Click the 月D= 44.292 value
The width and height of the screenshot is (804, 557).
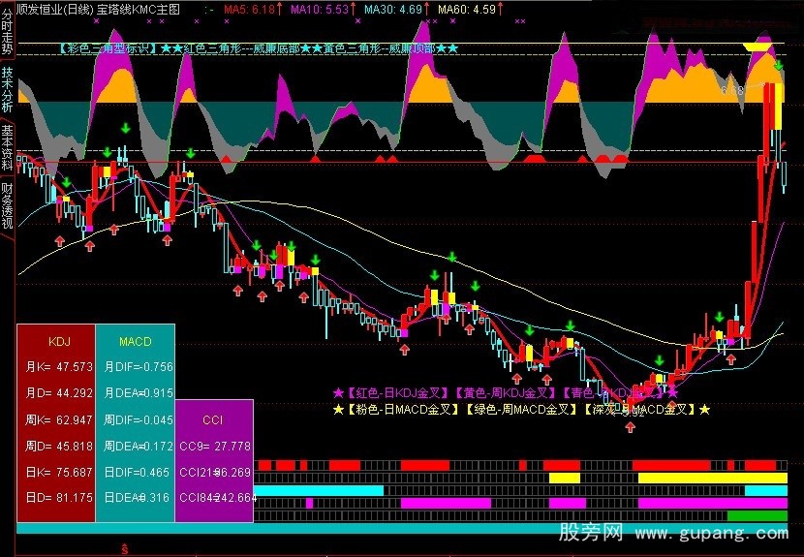[59, 393]
